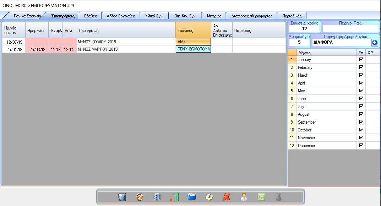The image size is (381, 206).
Task: Click the blue card file box icon
Action: [192, 197]
